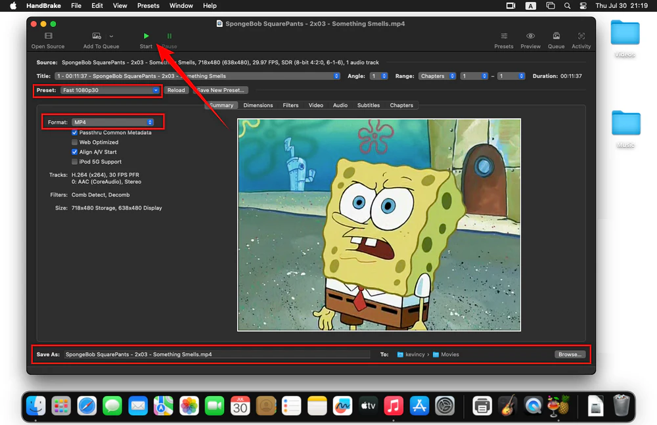Open Finder from the Dock
This screenshot has height=425, width=657.
point(36,406)
